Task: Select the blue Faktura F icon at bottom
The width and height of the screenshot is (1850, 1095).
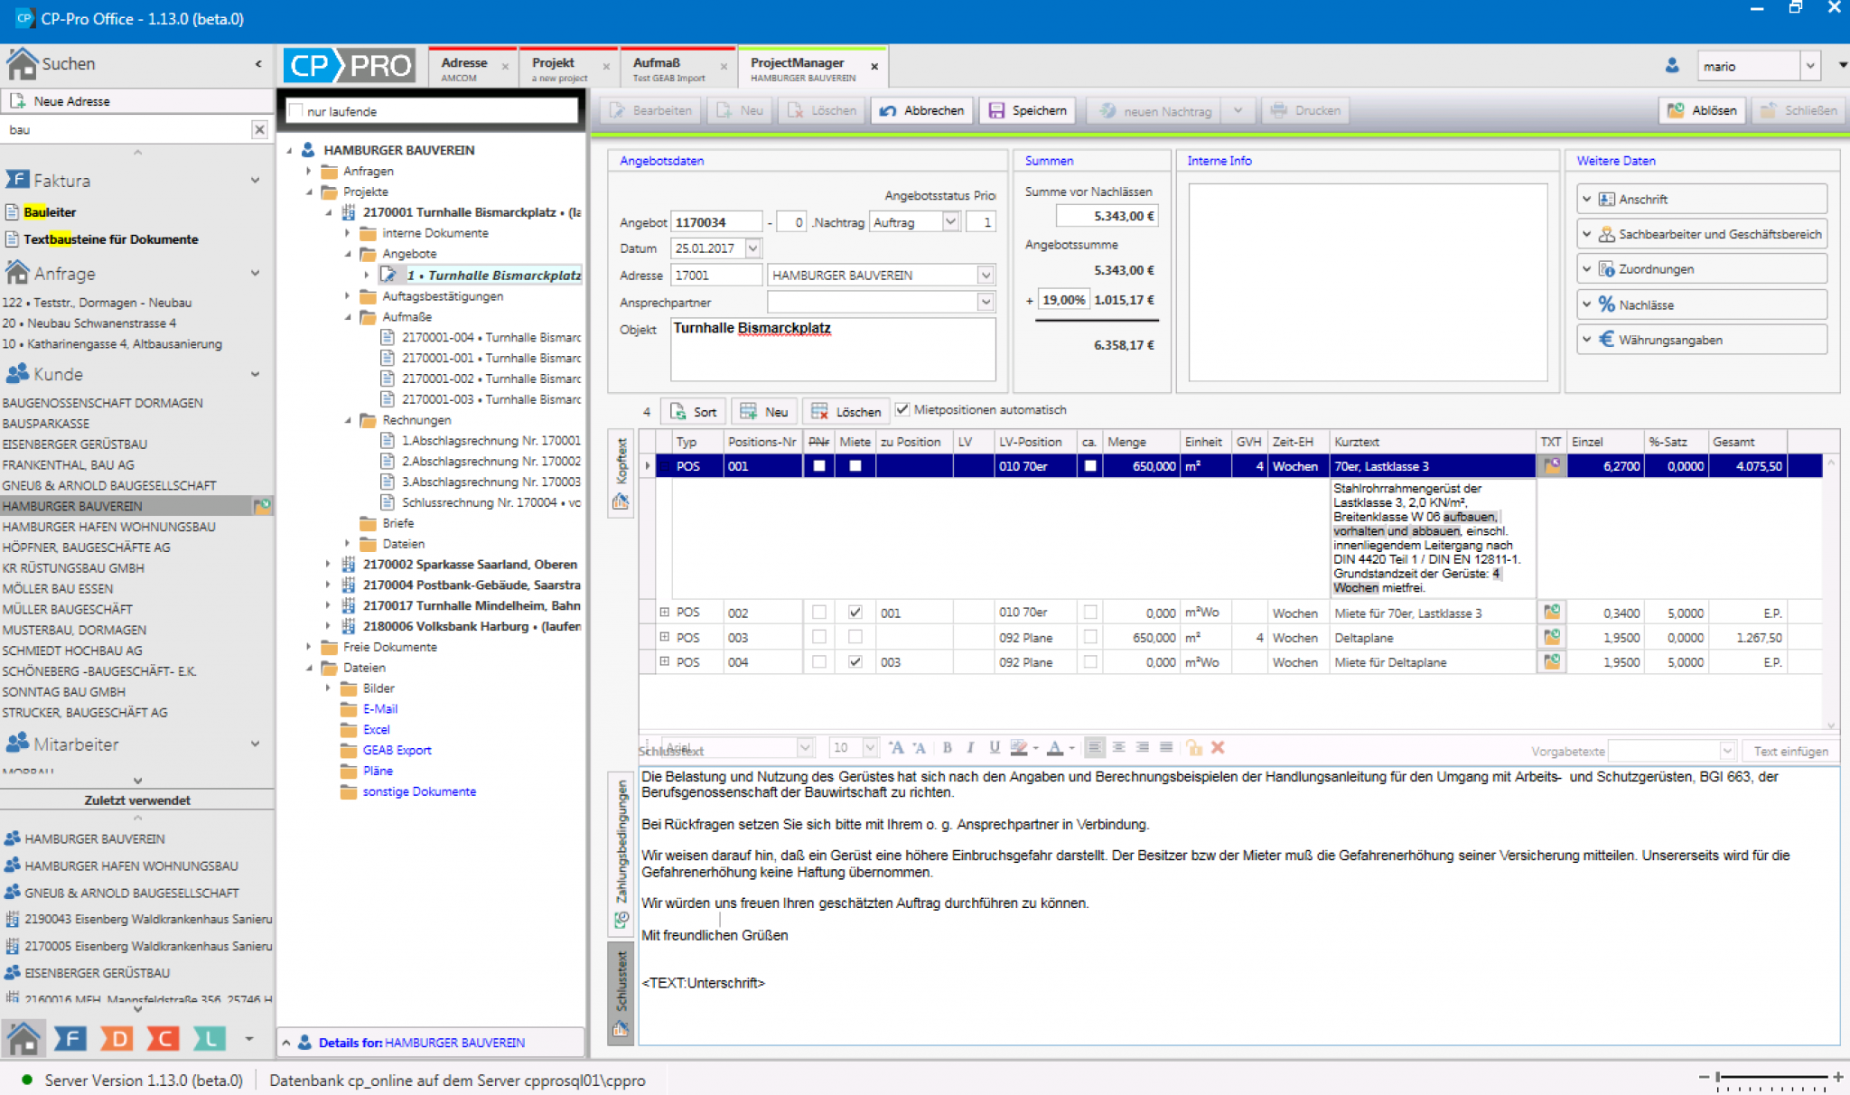Action: [70, 1038]
